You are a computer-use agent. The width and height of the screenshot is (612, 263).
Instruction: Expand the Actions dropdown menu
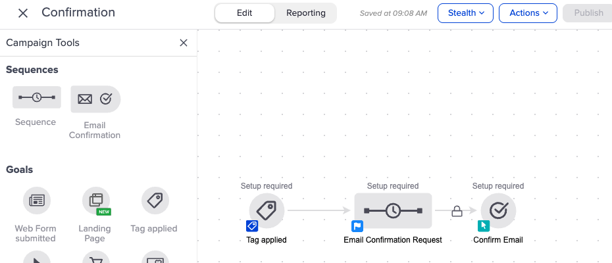click(528, 13)
